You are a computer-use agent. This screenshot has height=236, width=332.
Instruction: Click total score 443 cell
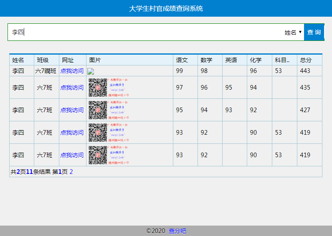coord(305,71)
